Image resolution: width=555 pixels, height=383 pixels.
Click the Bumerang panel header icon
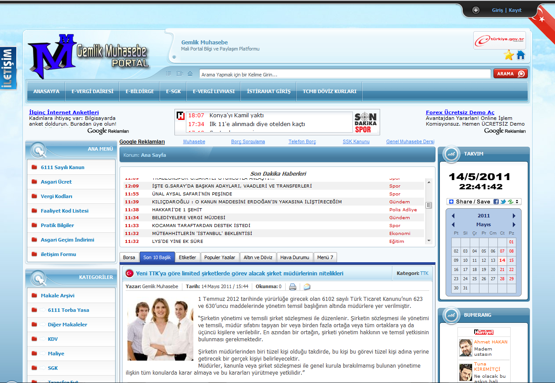[450, 315]
